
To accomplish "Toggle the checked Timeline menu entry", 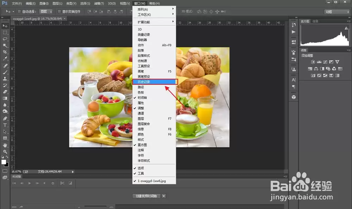I will click(154, 98).
